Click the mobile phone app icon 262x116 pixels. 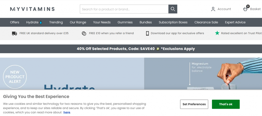(x=147, y=33)
